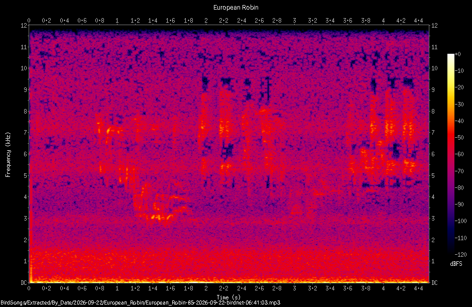Click "4" on the right frequency axis
Image resolution: width=472 pixels, height=307 pixels.
[433, 197]
